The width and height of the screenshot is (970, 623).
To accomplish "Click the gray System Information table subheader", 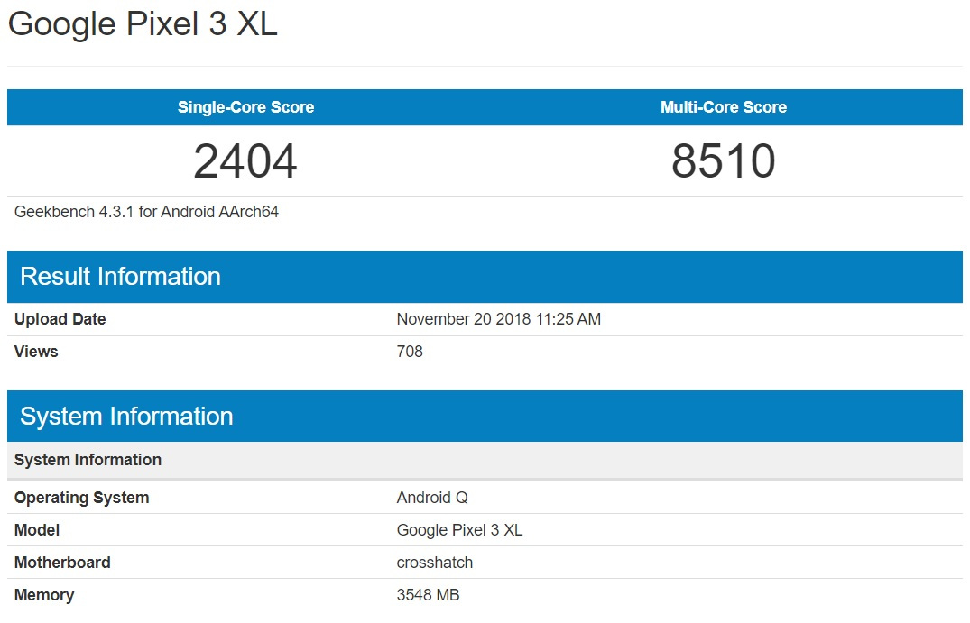I will pos(88,460).
